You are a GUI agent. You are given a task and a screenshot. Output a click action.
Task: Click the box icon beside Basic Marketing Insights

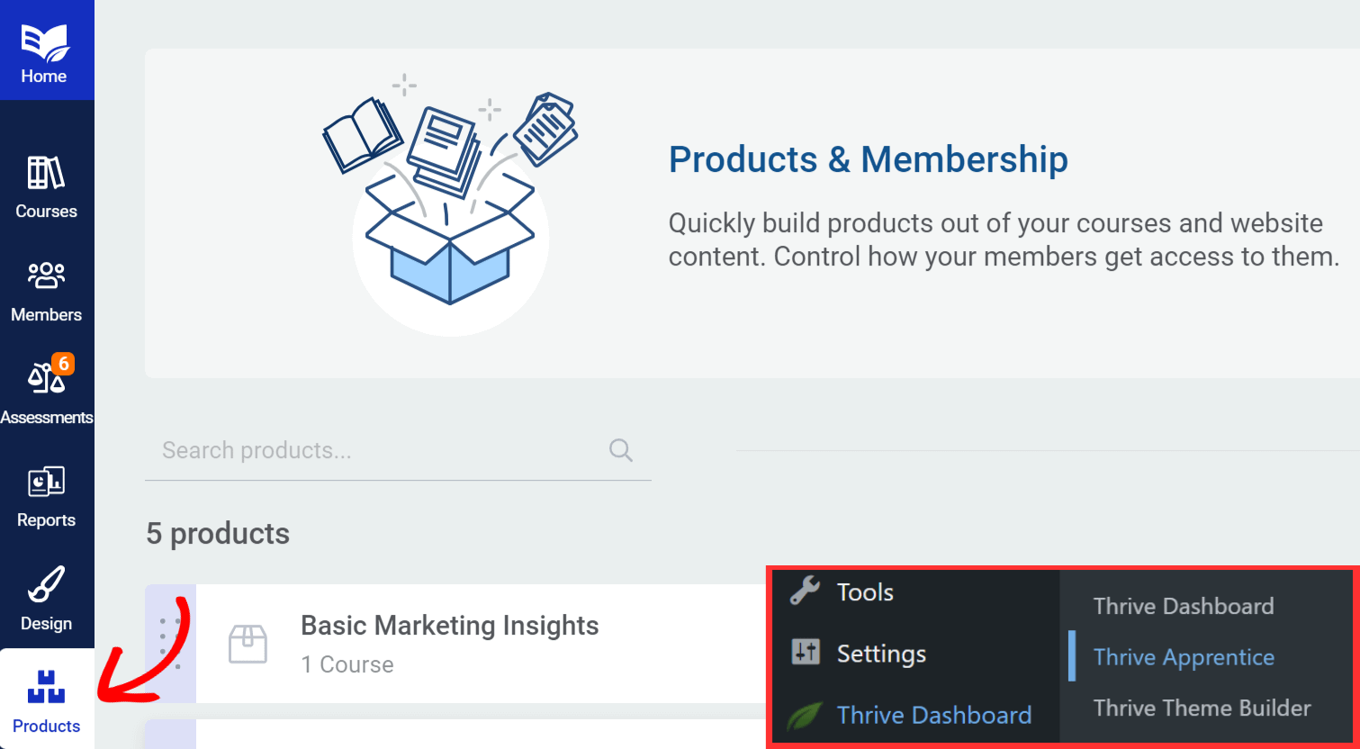point(248,645)
